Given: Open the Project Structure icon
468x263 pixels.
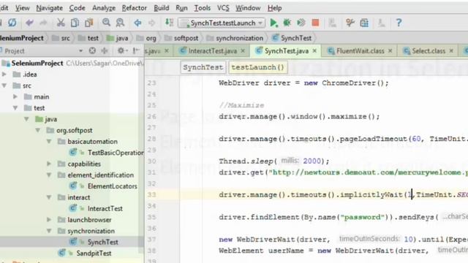Looking at the screenshot, I should pos(364,23).
